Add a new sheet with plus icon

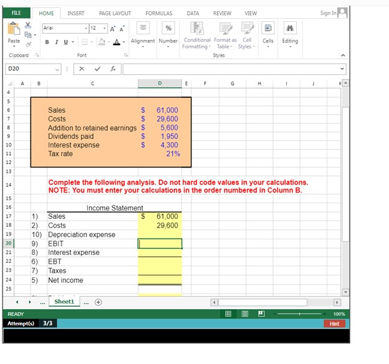tap(98, 302)
